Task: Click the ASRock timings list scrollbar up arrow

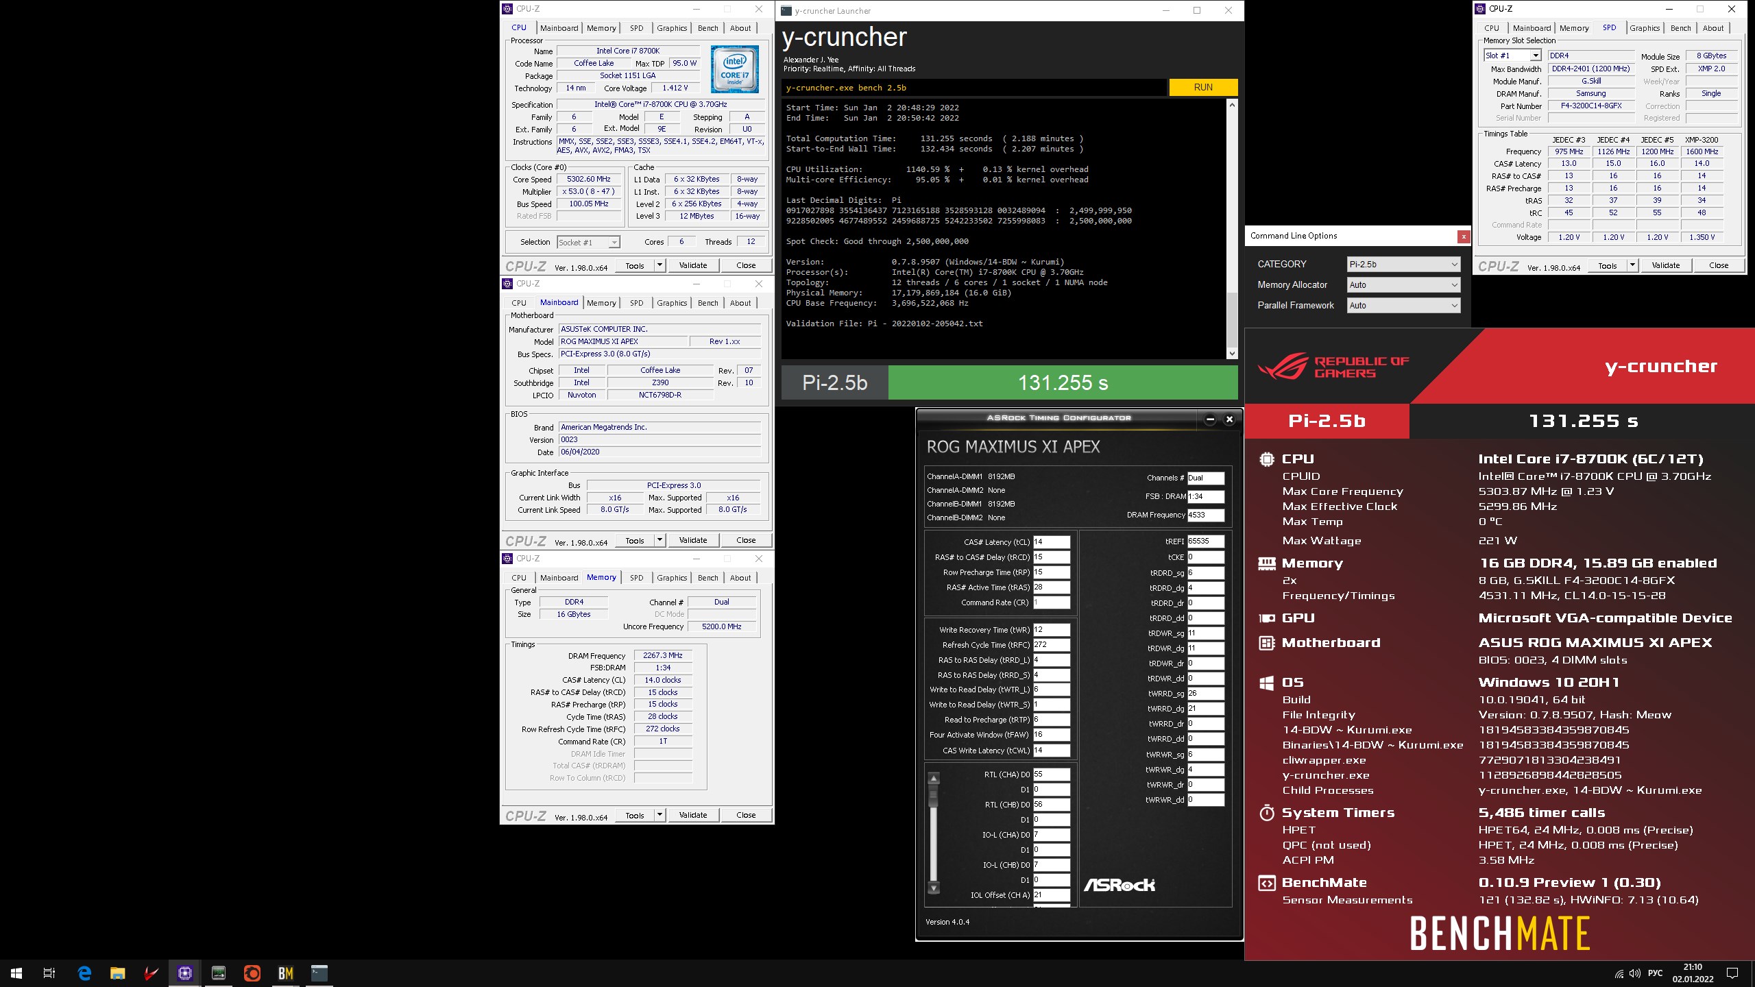Action: pyautogui.click(x=933, y=779)
